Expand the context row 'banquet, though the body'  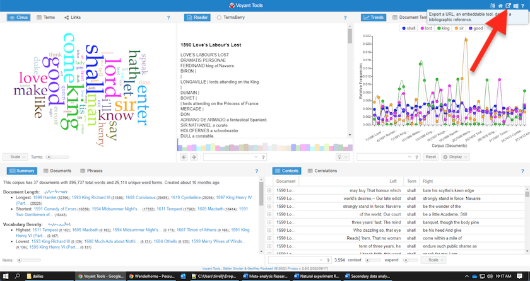(x=269, y=222)
